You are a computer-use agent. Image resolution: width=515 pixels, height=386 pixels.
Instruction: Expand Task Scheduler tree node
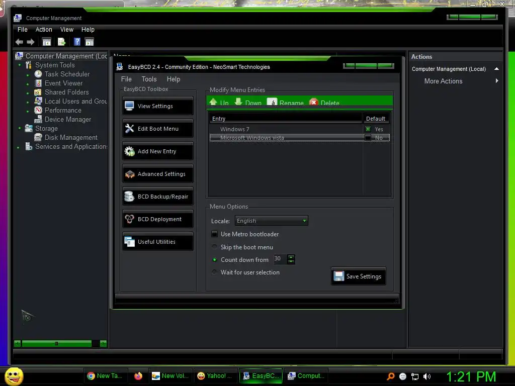pyautogui.click(x=28, y=75)
